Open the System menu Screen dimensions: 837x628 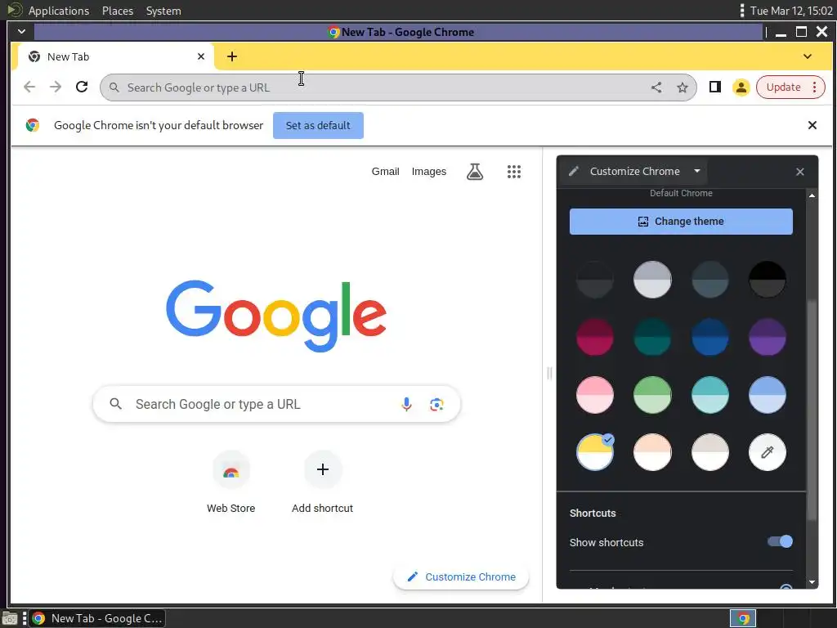tap(163, 11)
